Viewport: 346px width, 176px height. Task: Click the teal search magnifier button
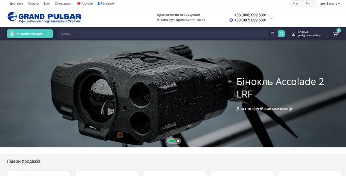click(x=281, y=34)
